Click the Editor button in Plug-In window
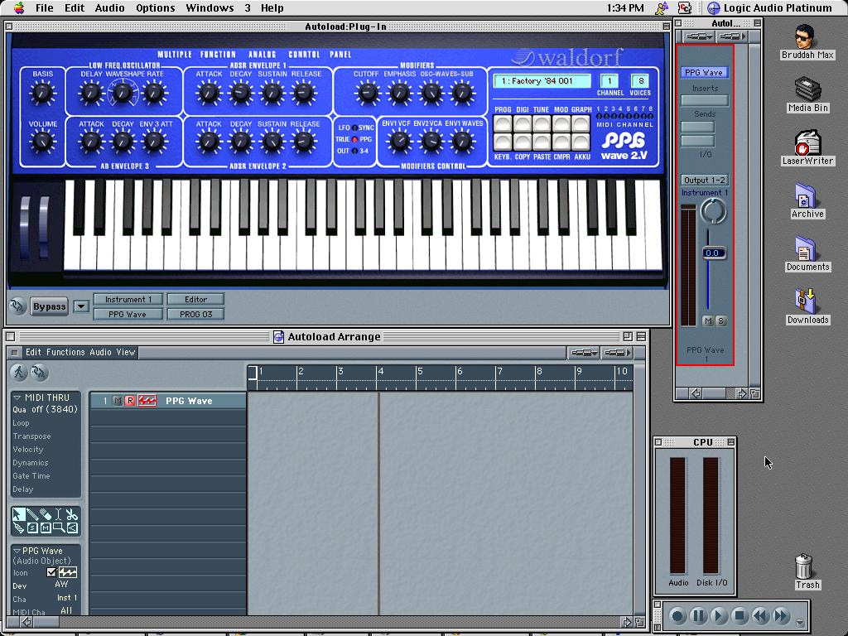 [195, 299]
